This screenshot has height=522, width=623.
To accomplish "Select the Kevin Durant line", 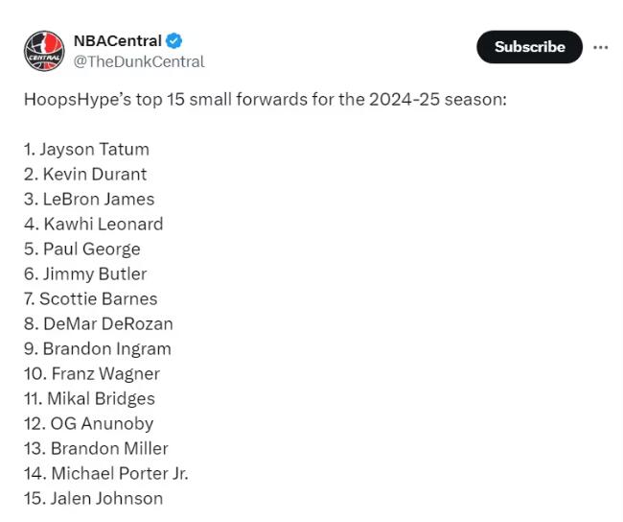I will [86, 175].
